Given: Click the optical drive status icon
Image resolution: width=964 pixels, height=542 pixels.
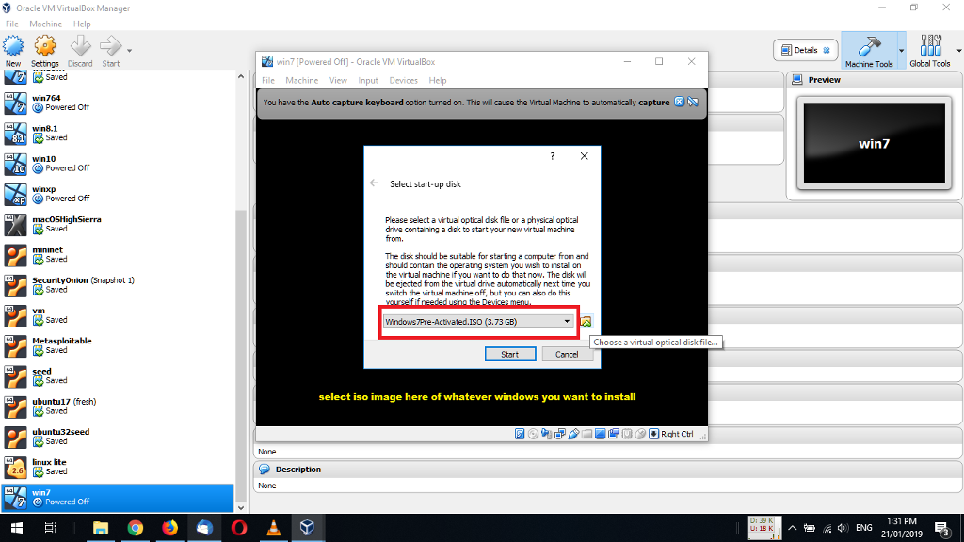Looking at the screenshot, I should tap(533, 434).
